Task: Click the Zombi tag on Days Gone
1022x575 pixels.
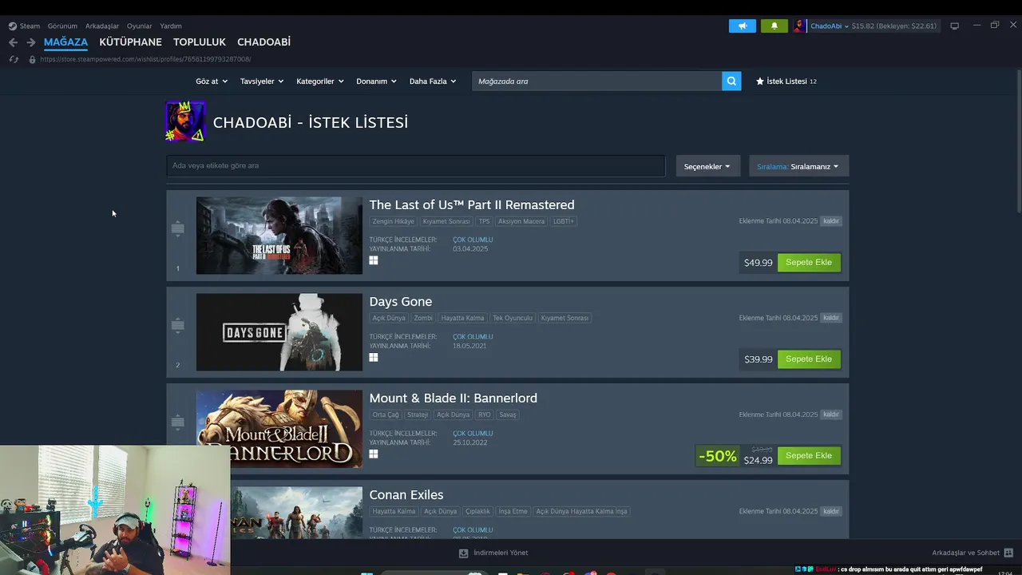Action: point(423,318)
